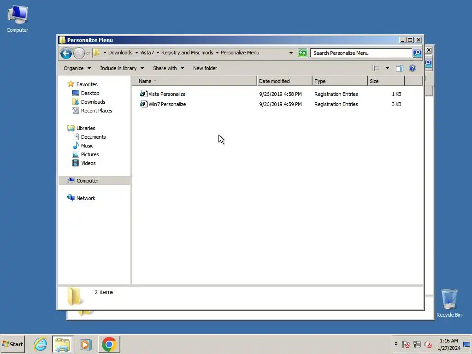The height and width of the screenshot is (354, 472).
Task: Click the Favorites star icon
Action: coord(71,84)
